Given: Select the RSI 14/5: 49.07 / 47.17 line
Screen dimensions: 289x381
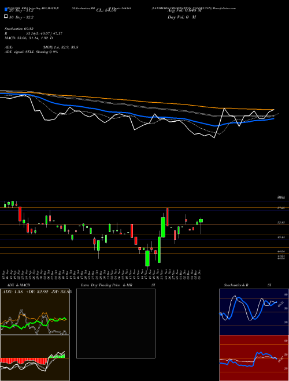Looking at the screenshot, I should (34, 33).
